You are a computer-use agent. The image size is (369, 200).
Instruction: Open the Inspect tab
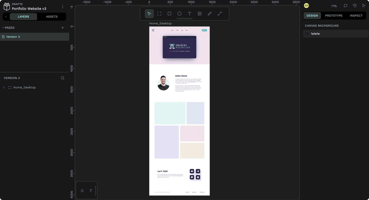click(356, 16)
